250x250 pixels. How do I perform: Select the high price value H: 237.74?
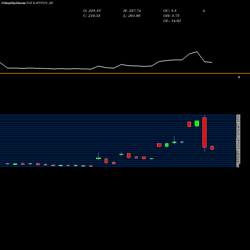point(132,10)
